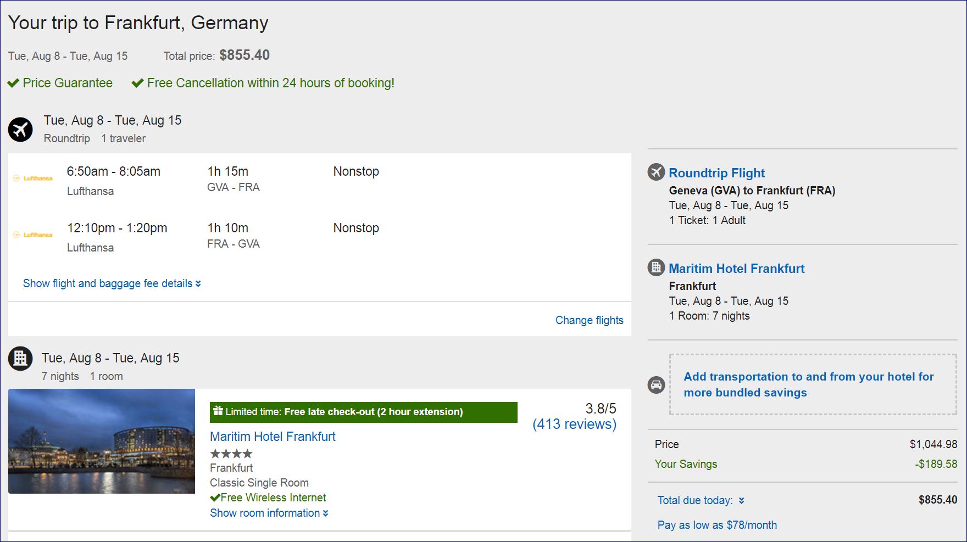967x542 pixels.
Task: Click the gift icon on limited time banner
Action: 218,411
